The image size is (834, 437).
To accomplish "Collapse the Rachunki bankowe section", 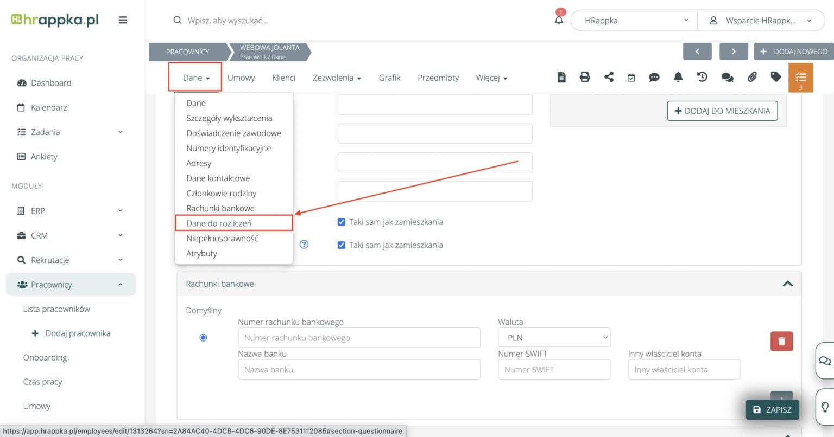I will tap(787, 284).
